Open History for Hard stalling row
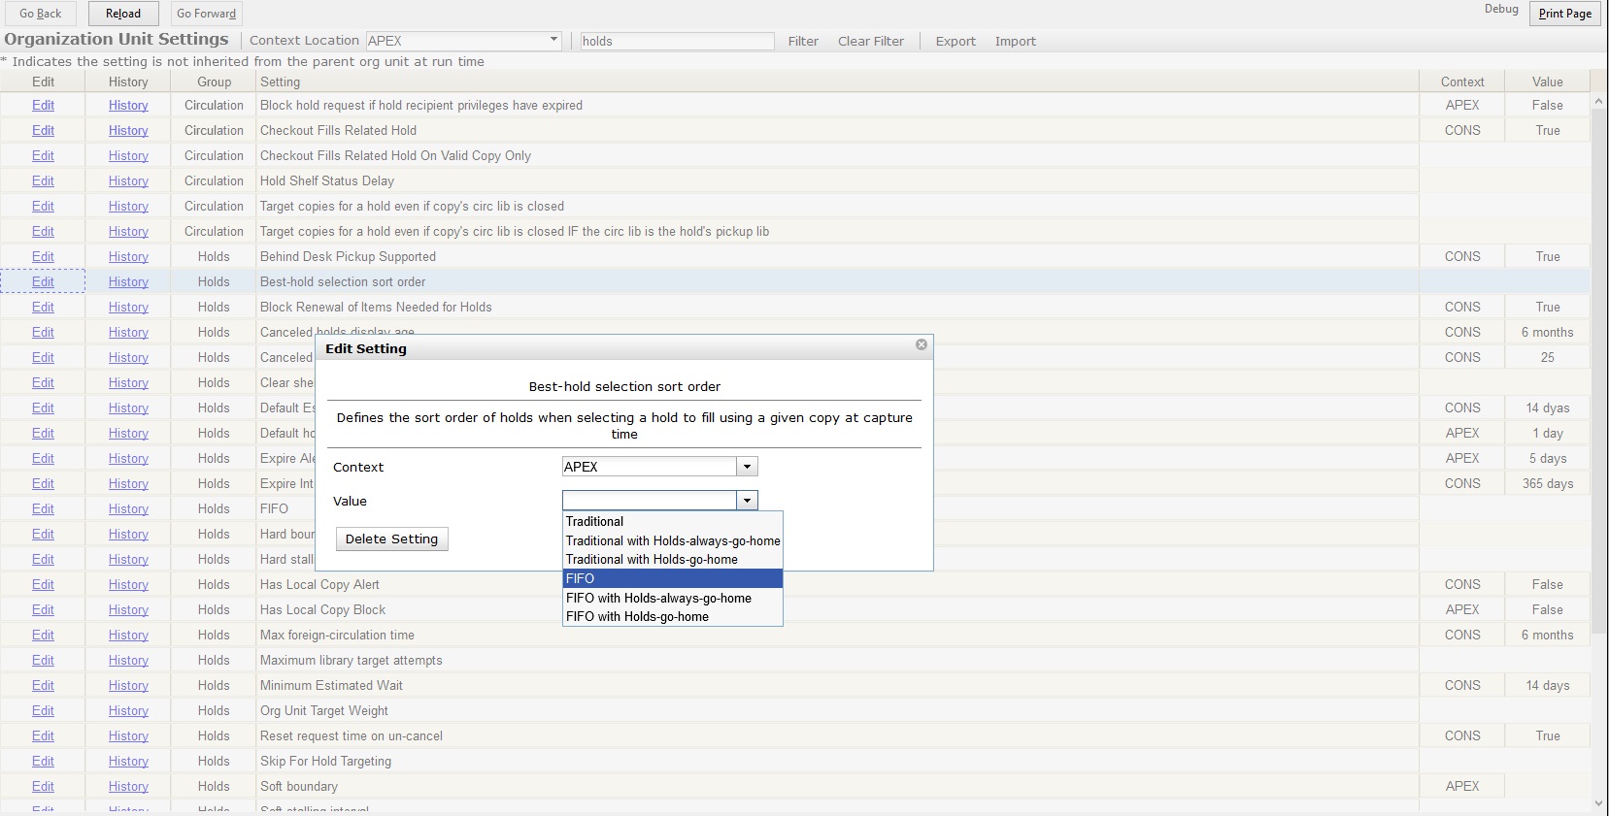Viewport: 1609px width, 816px height. pyautogui.click(x=128, y=559)
